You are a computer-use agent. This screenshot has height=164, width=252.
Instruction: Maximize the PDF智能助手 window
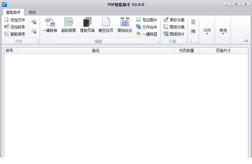coord(236,4)
